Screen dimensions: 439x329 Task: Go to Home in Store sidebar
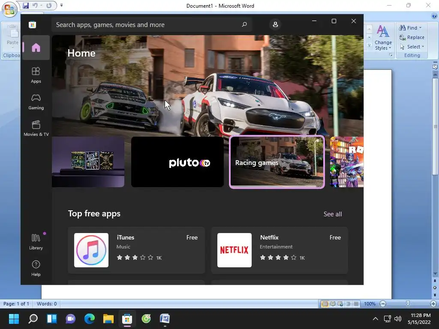[x=36, y=48]
